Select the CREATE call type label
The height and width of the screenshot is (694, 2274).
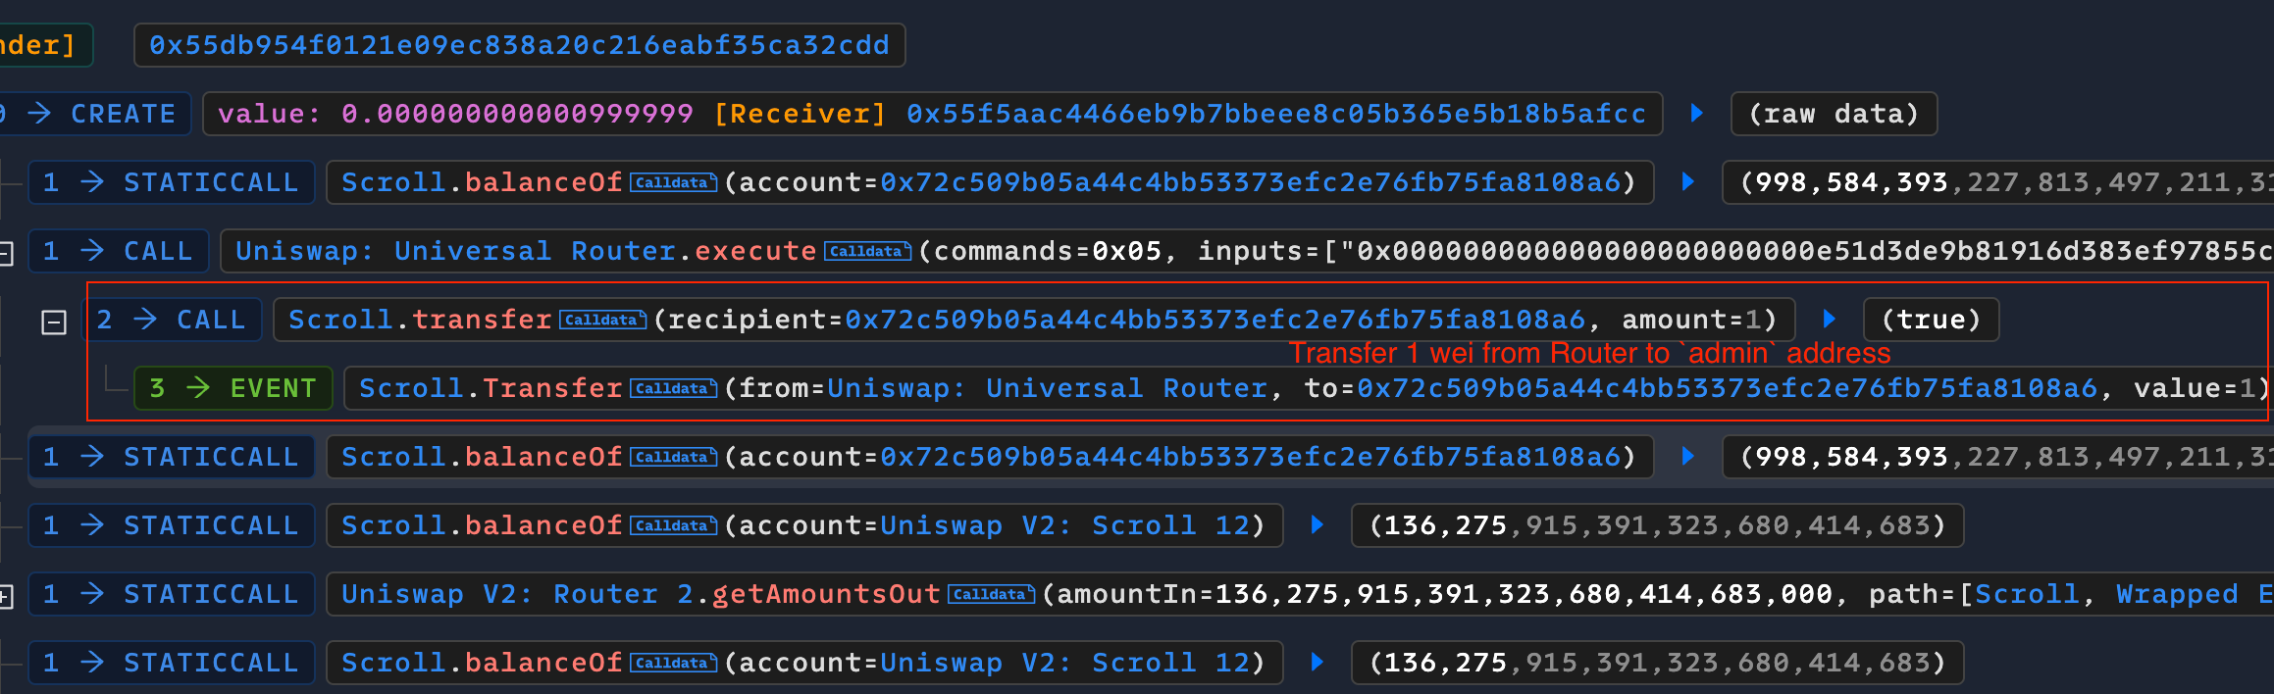click(x=124, y=114)
